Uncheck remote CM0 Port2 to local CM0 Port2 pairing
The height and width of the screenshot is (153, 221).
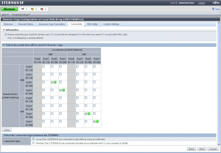pos(52,82)
